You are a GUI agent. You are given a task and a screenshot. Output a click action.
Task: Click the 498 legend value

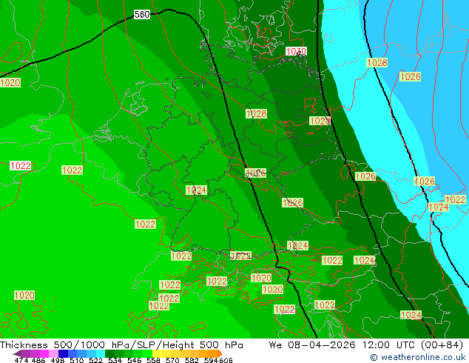tap(58, 360)
